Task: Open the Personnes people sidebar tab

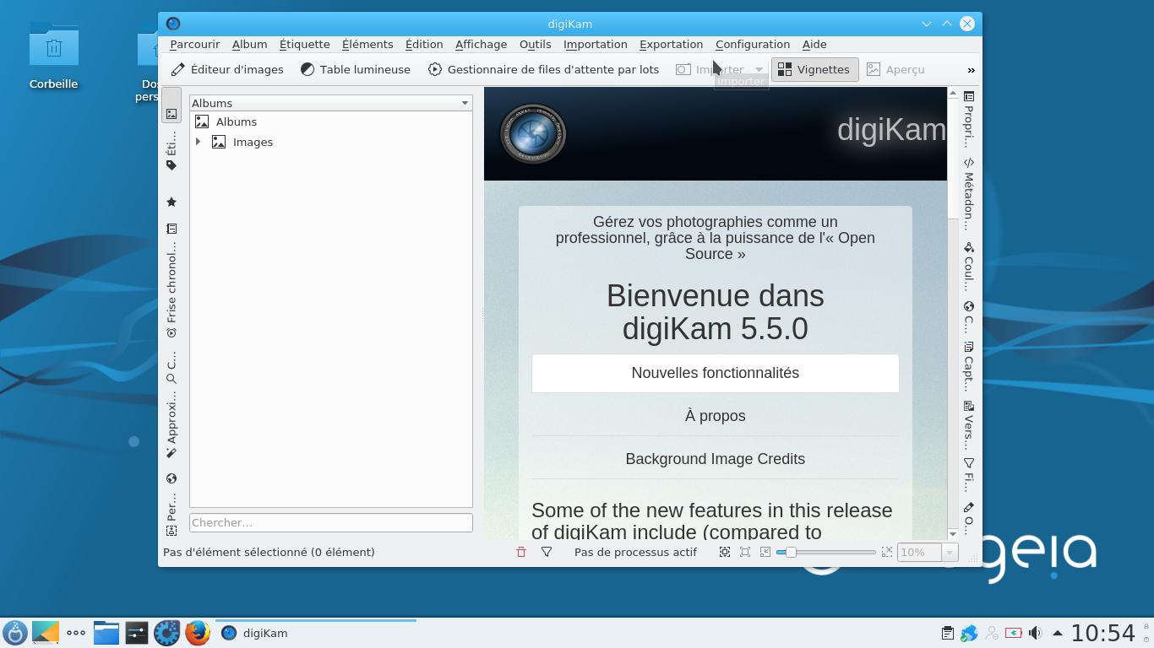Action: point(171,515)
